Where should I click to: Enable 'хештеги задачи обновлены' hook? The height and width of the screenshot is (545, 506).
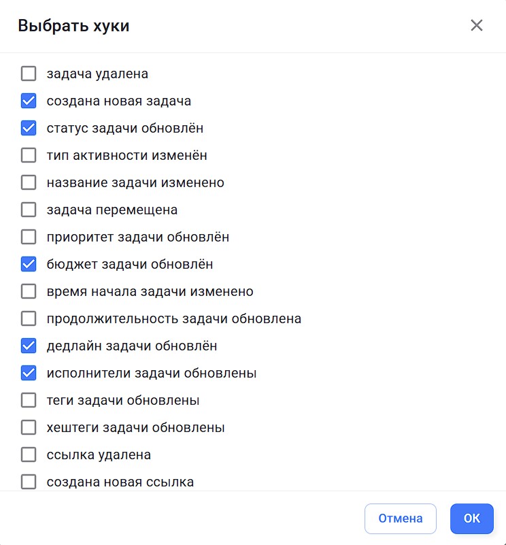29,427
